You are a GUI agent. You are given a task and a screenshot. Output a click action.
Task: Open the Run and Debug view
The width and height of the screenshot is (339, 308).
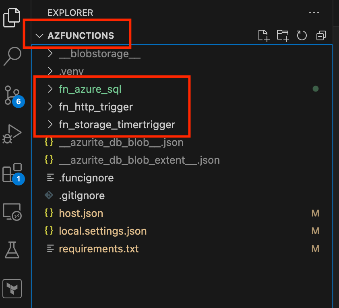pyautogui.click(x=12, y=134)
